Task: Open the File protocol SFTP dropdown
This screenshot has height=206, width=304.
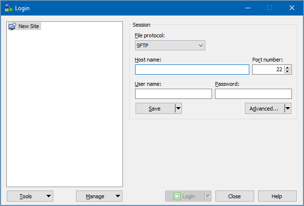Action: coord(170,46)
